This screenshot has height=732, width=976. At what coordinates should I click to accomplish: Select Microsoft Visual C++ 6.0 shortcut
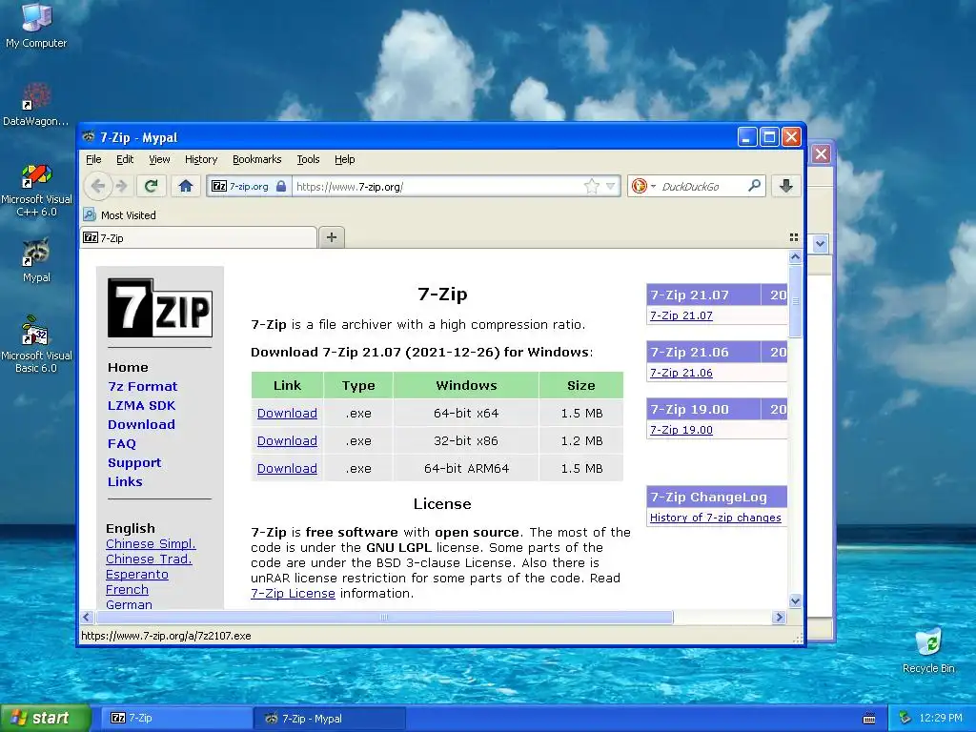tap(36, 191)
